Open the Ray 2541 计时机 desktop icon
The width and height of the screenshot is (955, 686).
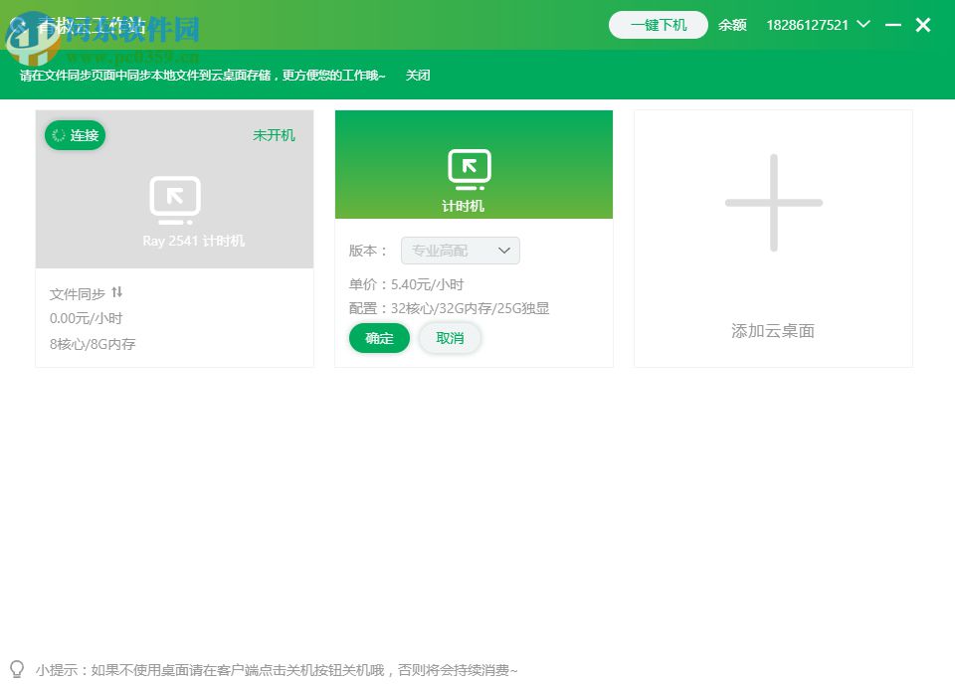tap(174, 199)
